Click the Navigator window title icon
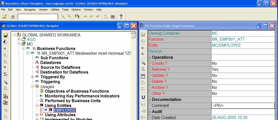Screen dimensions: 278x120 [x=4, y=26]
